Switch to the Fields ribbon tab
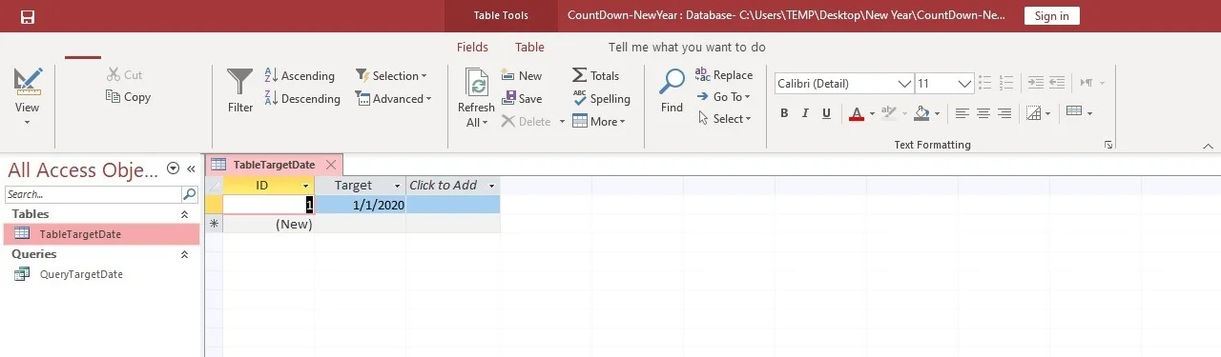This screenshot has height=357, width=1221. pos(472,47)
